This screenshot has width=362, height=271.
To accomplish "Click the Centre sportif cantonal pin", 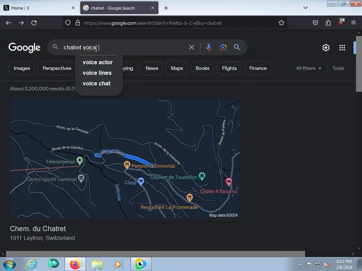I will pos(81,178).
